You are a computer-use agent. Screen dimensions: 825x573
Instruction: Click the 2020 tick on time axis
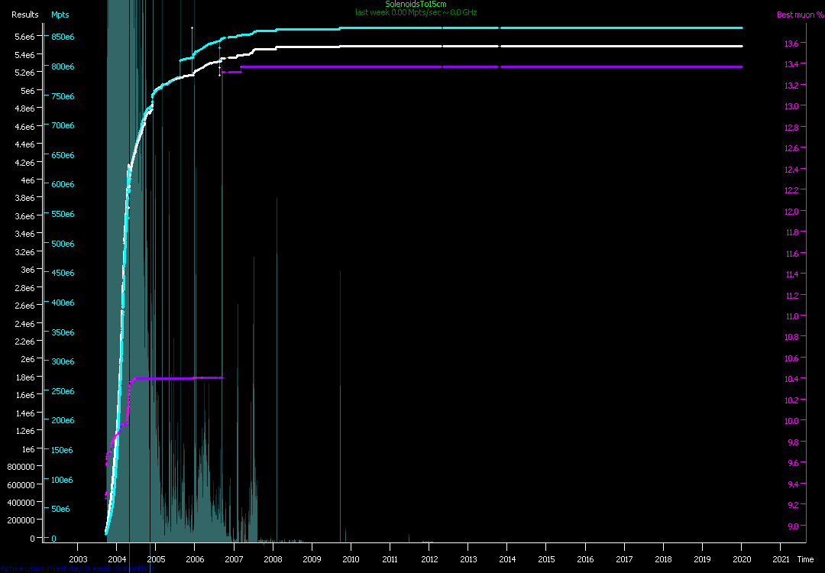click(x=742, y=559)
